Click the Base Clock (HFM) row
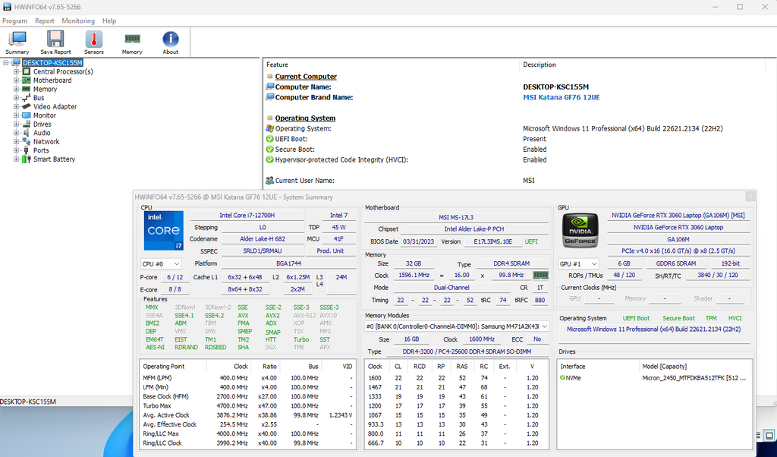Image resolution: width=777 pixels, height=457 pixels. point(247,396)
